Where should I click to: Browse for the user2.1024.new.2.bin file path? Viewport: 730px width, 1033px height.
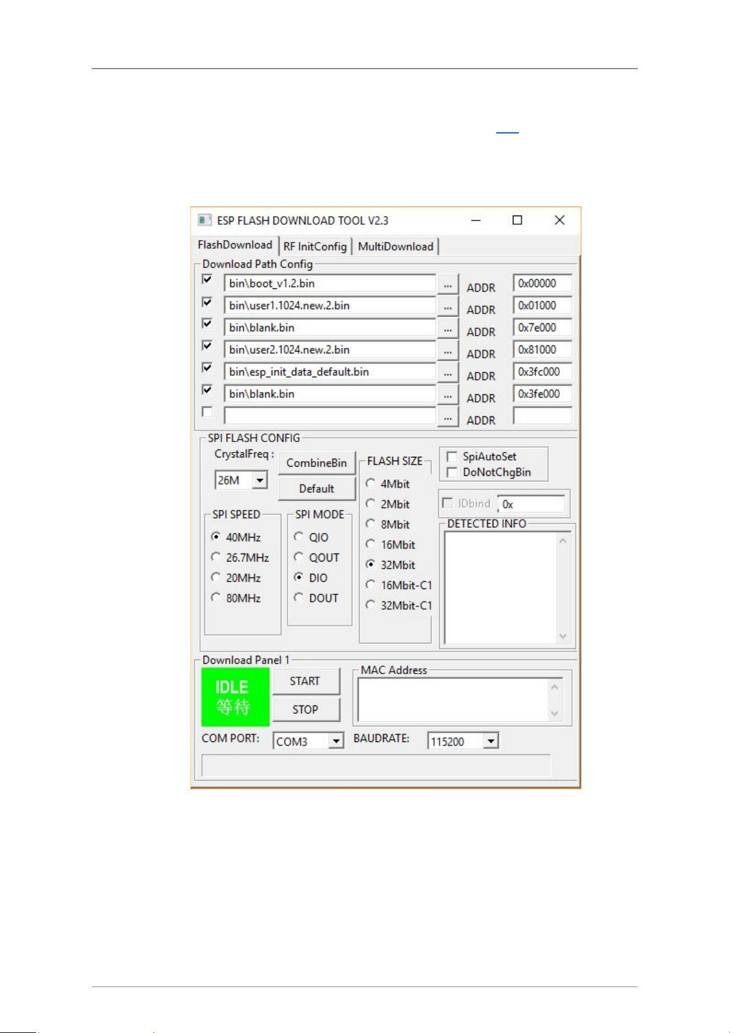pyautogui.click(x=448, y=350)
